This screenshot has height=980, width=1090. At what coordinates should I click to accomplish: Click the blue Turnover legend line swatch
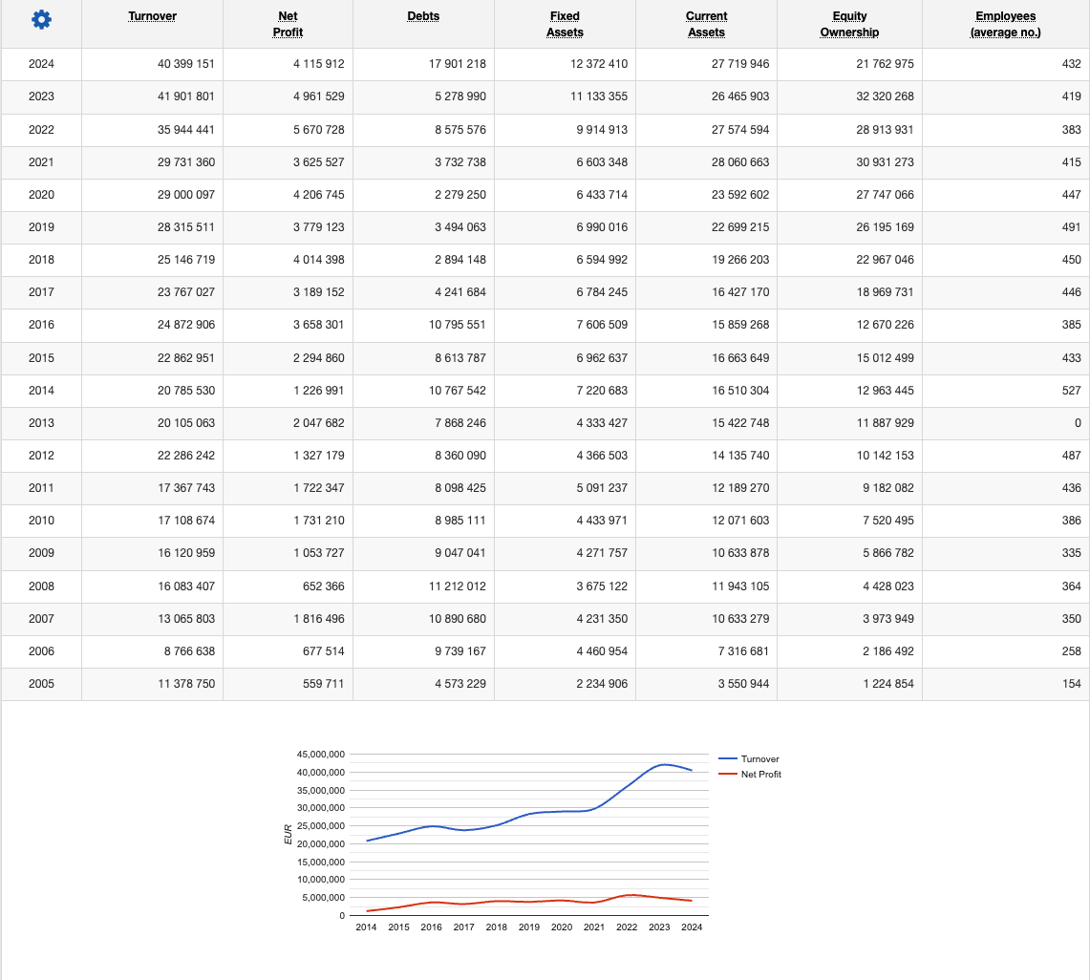tap(728, 759)
